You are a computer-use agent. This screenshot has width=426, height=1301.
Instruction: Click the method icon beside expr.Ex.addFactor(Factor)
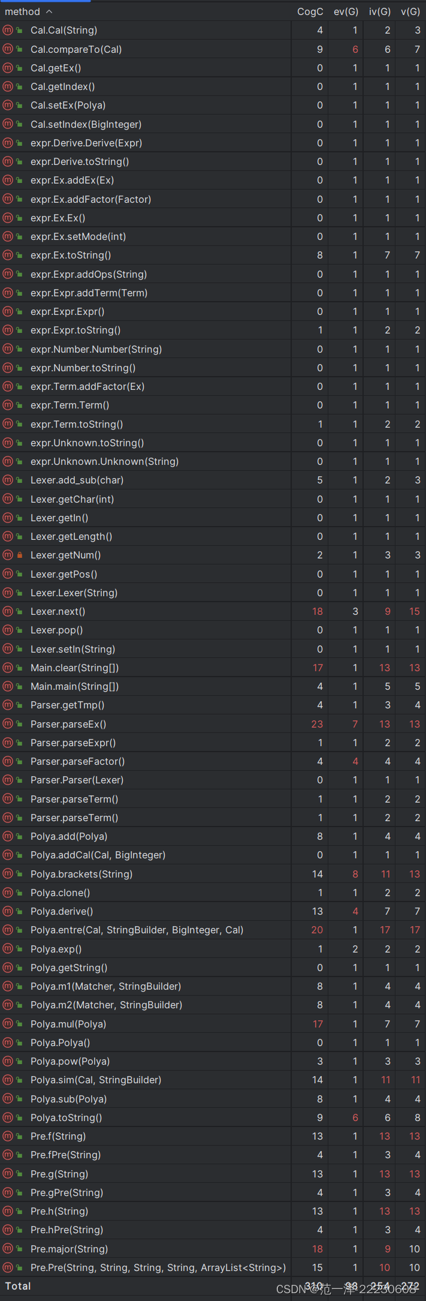8,199
